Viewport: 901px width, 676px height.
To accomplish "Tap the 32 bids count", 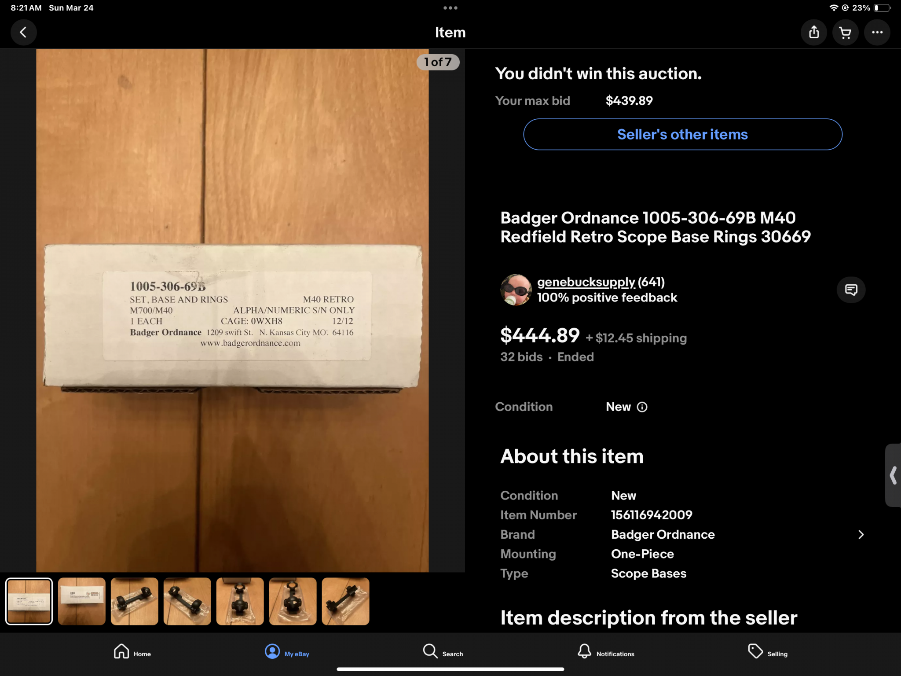I will (x=521, y=357).
